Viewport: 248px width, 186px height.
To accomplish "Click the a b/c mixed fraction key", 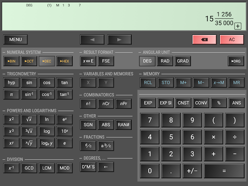I will tap(106, 146).
